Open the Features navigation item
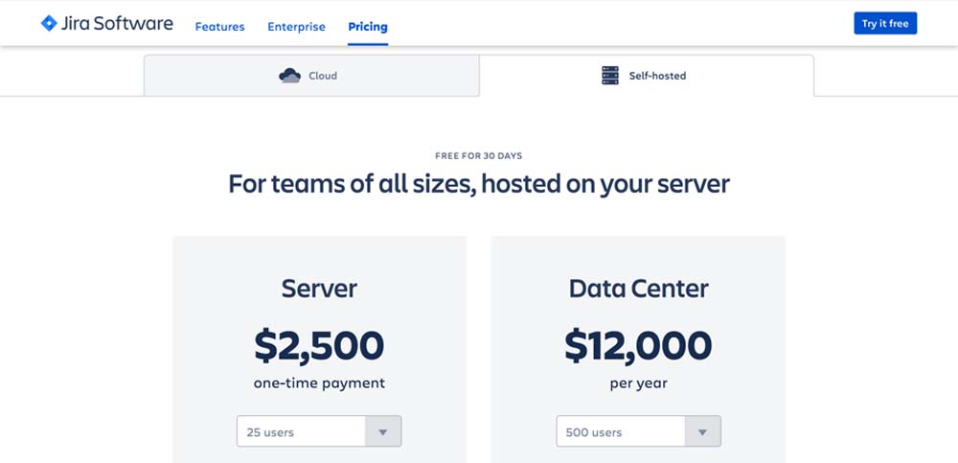The image size is (958, 463). pos(219,27)
